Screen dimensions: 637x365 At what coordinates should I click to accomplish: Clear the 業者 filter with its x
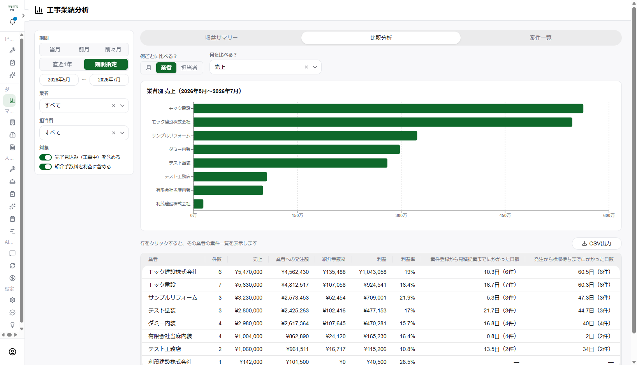[x=114, y=106]
